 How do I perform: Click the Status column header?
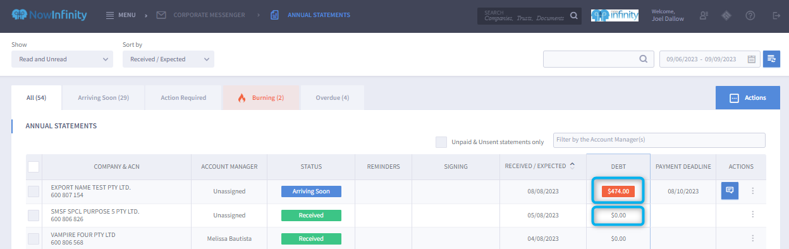[311, 167]
